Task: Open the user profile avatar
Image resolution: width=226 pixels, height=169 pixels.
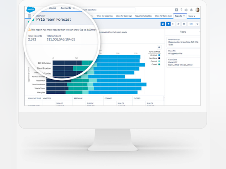Action: tap(197, 10)
